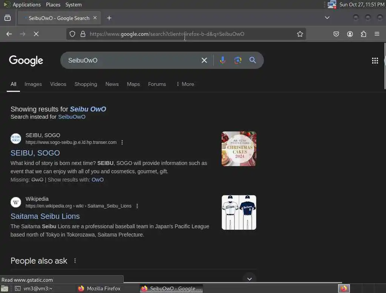Click the page vertical scrollbar
Screen dimensions: 386x293
tap(385, 66)
